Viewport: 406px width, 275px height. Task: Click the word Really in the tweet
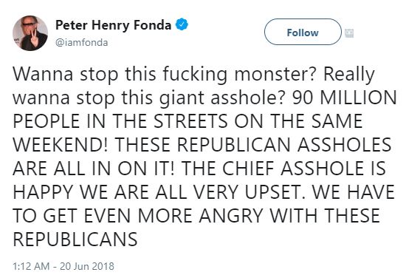(x=349, y=75)
